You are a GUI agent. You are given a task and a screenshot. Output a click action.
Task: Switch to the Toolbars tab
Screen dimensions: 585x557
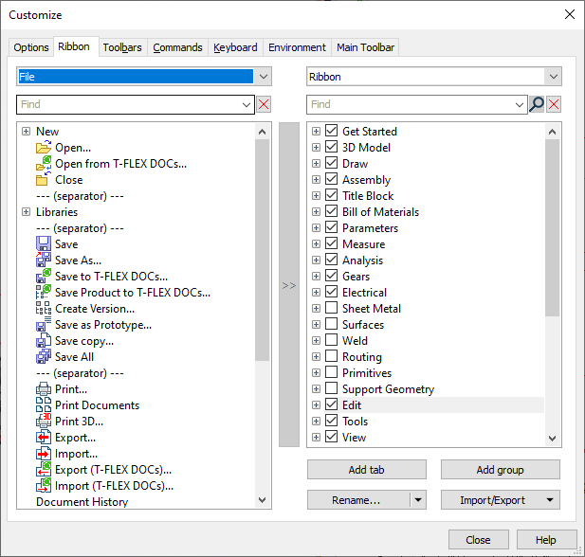[122, 47]
